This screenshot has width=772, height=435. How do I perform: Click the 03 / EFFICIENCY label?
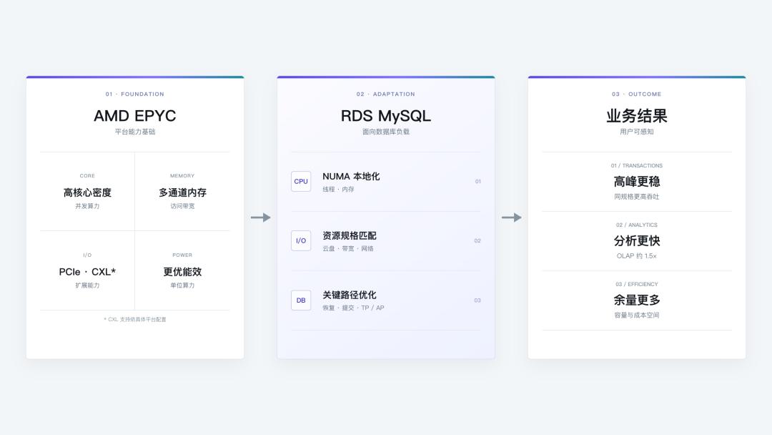pos(637,284)
